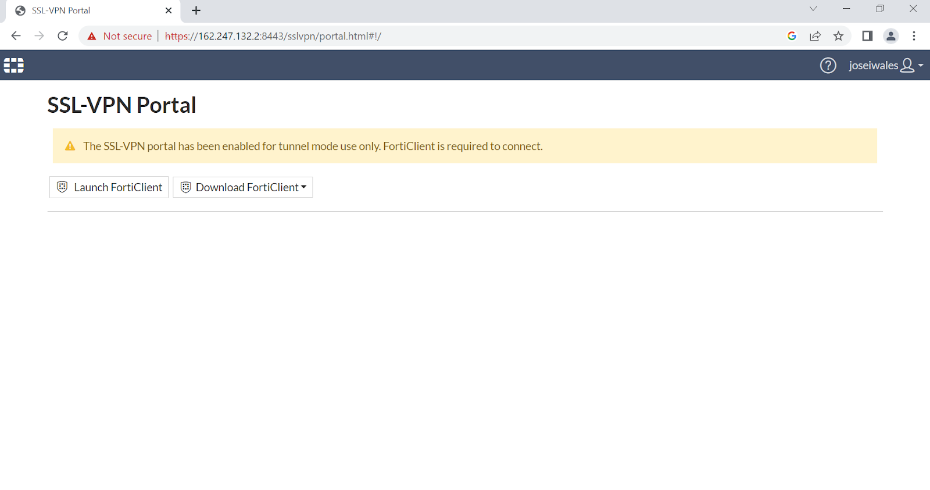Toggle the browser side panel
This screenshot has height=490, width=930.
(x=867, y=36)
